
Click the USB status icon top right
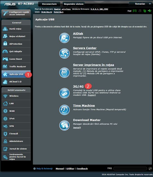[x=149, y=11]
